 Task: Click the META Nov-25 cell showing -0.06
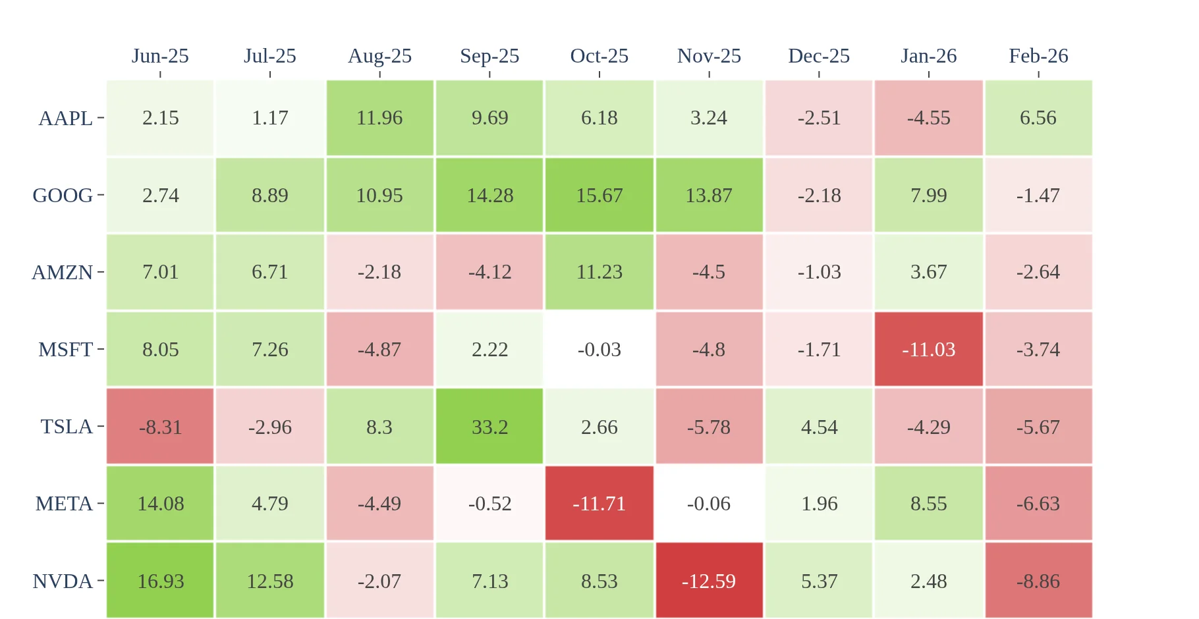(709, 504)
